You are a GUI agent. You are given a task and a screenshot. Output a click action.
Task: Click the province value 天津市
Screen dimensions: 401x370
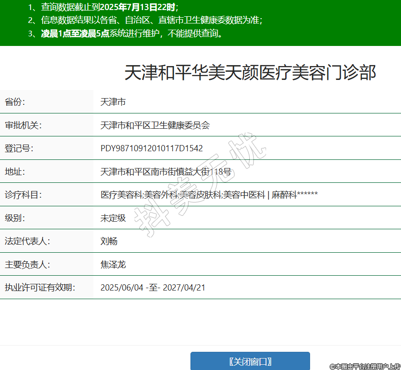point(113,102)
